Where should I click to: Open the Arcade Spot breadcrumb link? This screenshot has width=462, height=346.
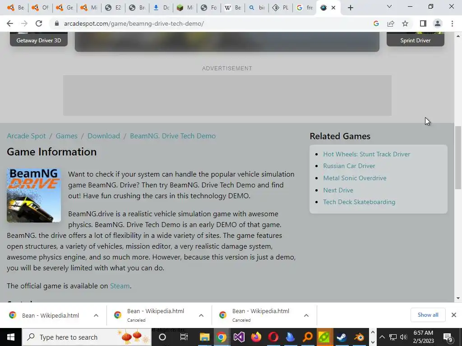pyautogui.click(x=26, y=136)
